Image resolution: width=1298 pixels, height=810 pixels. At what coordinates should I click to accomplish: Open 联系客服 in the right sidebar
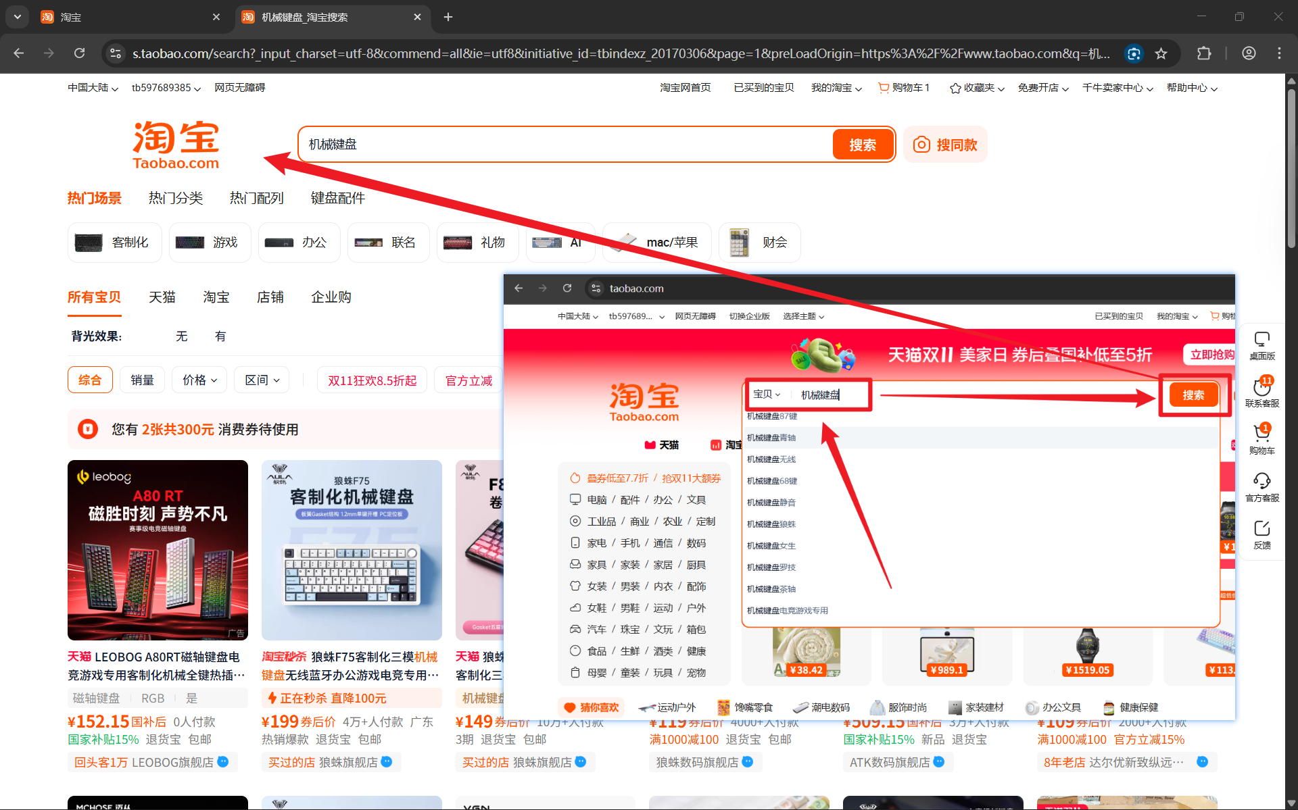pyautogui.click(x=1261, y=393)
